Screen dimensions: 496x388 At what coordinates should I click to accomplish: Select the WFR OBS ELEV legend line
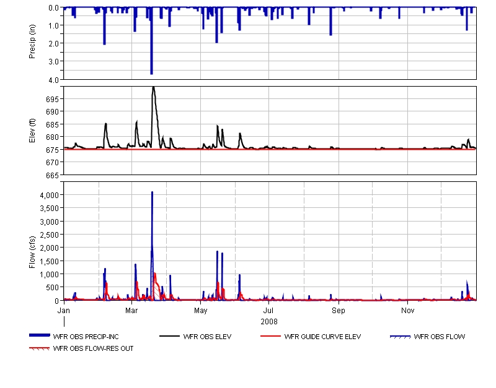[169, 337]
